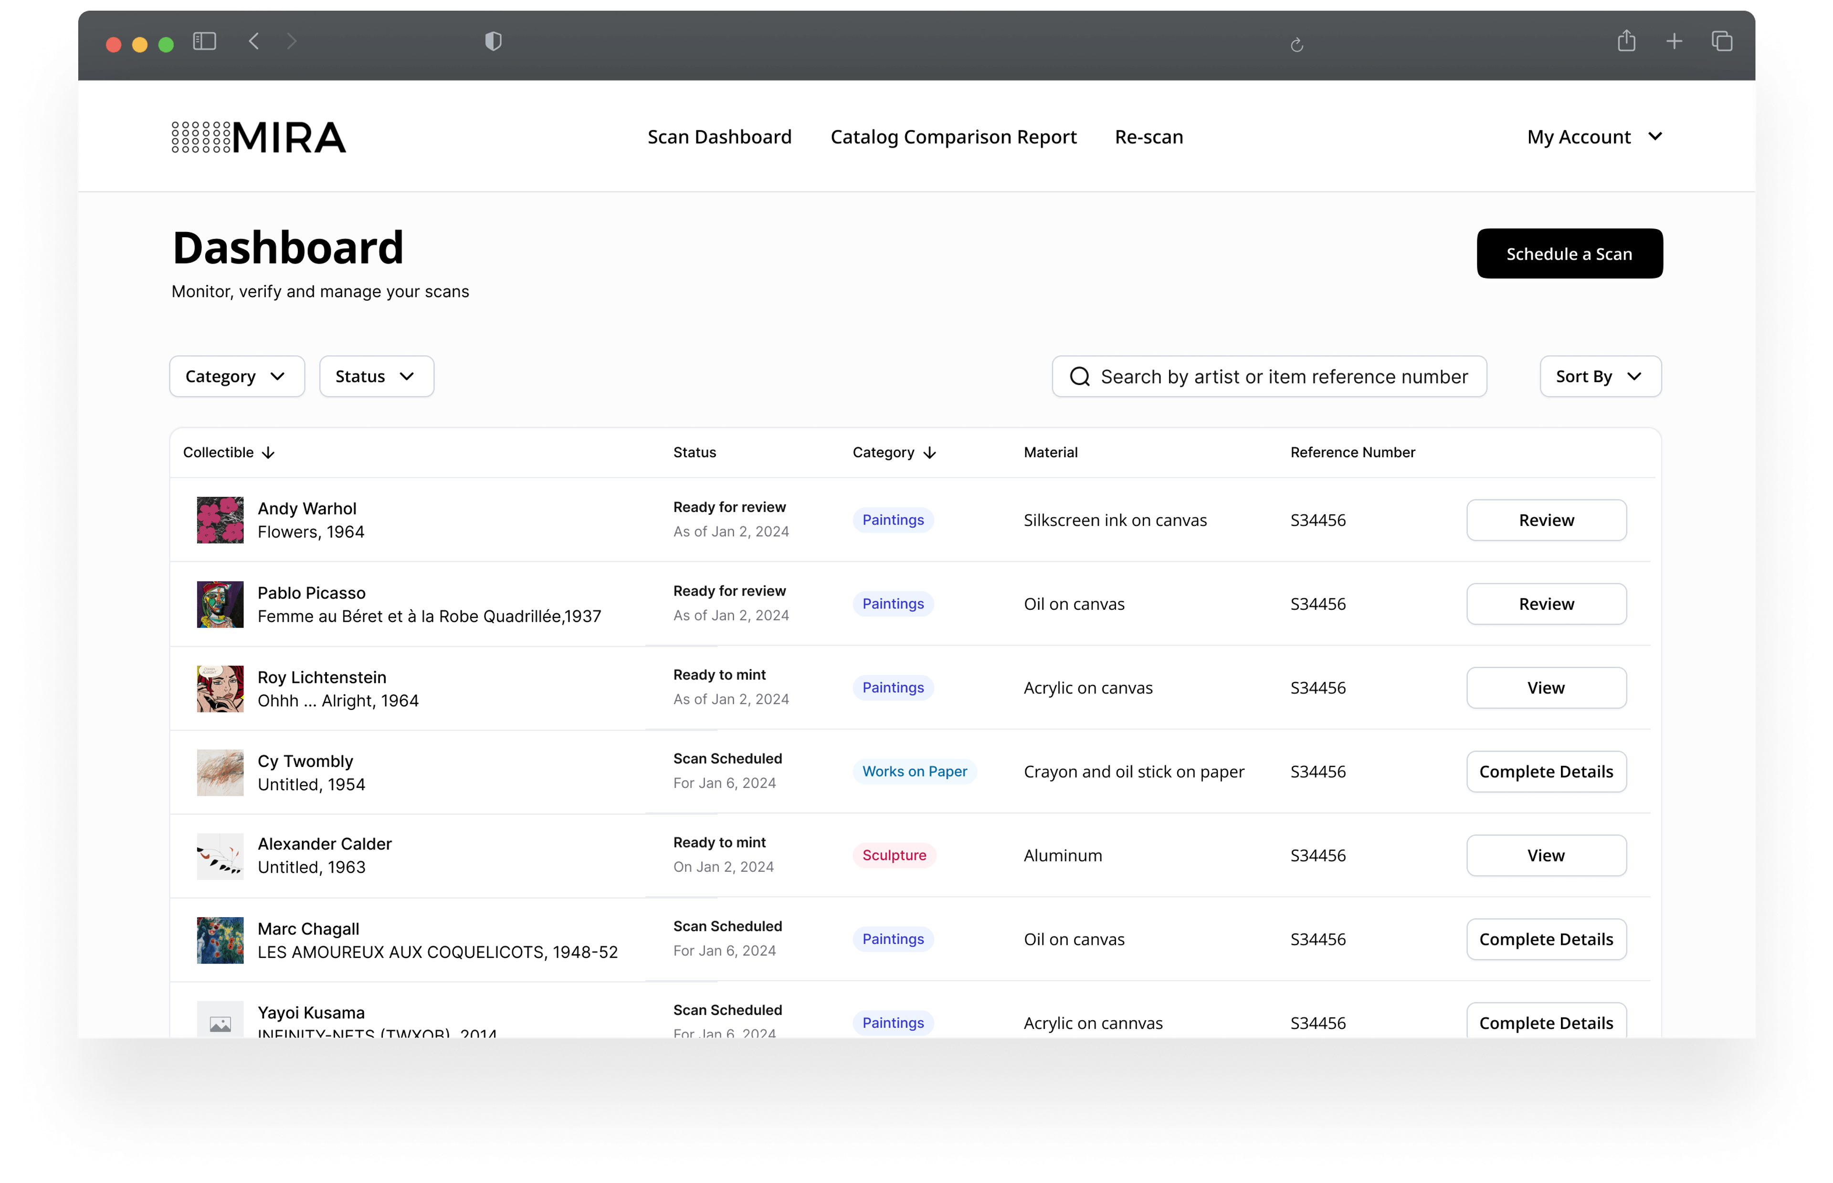
Task: Open the Roy Lichtenstein artwork thumbnail
Action: point(220,688)
